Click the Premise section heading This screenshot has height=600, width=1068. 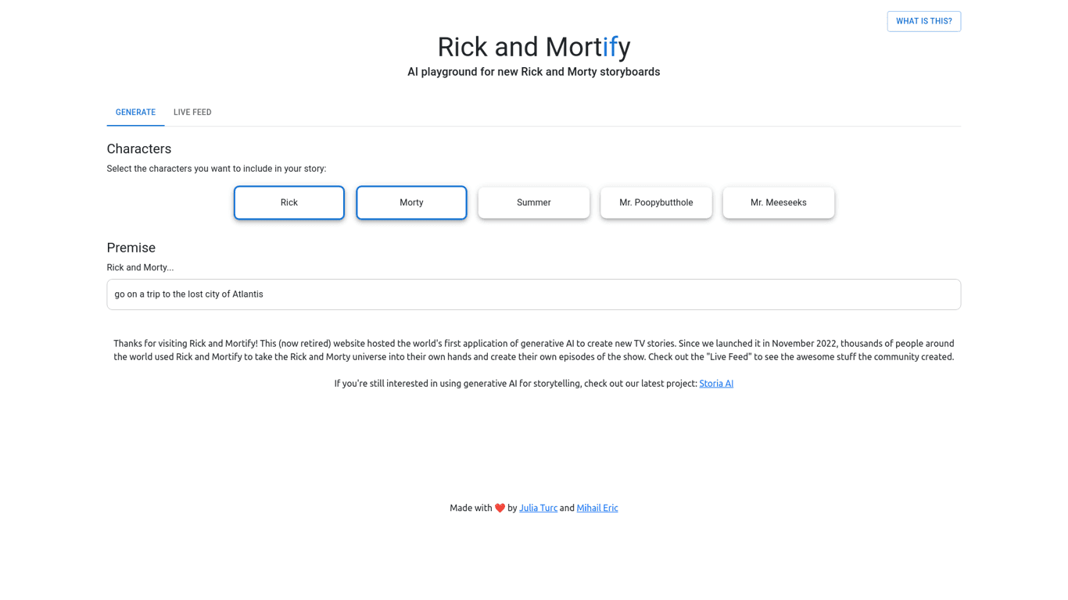pyautogui.click(x=131, y=248)
